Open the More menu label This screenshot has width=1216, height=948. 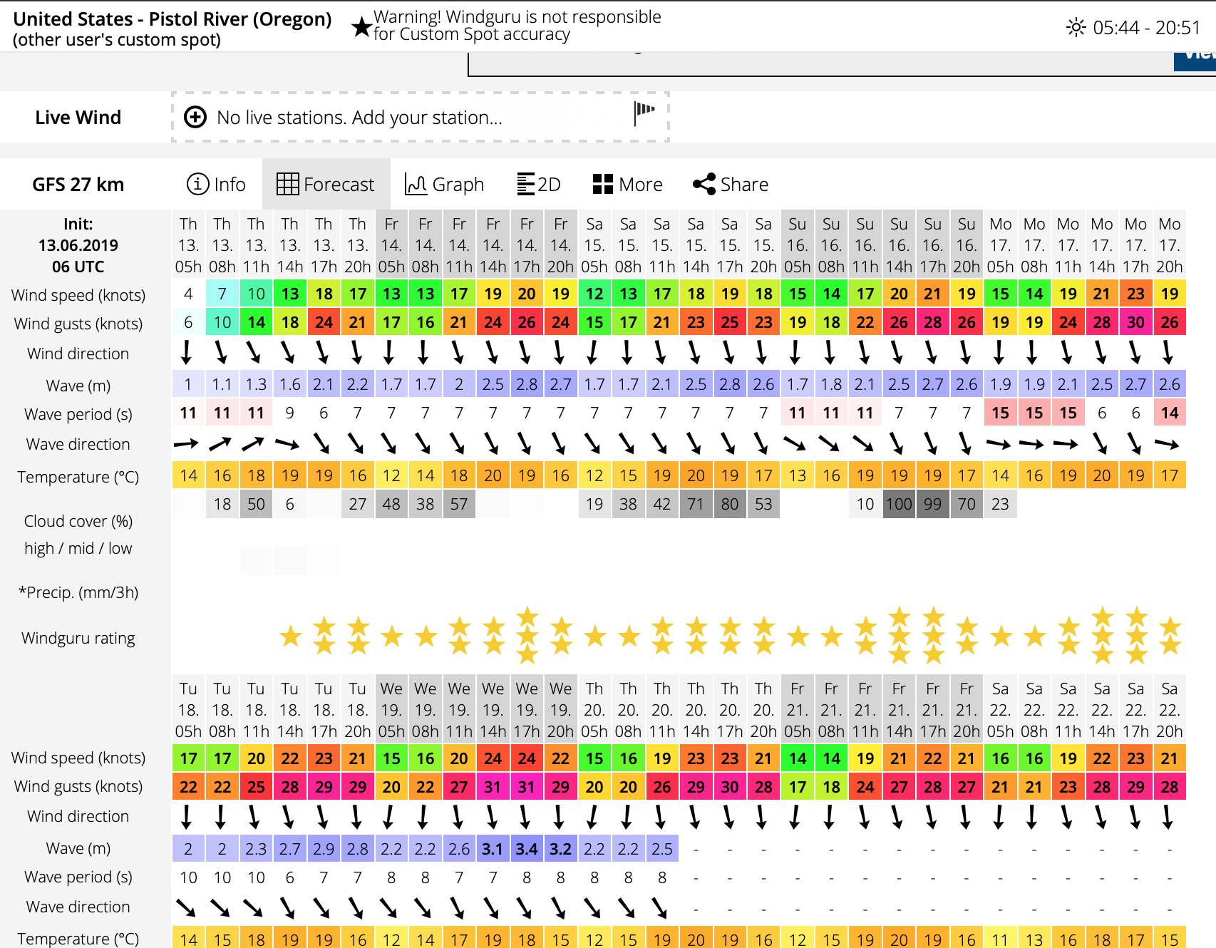tap(641, 185)
